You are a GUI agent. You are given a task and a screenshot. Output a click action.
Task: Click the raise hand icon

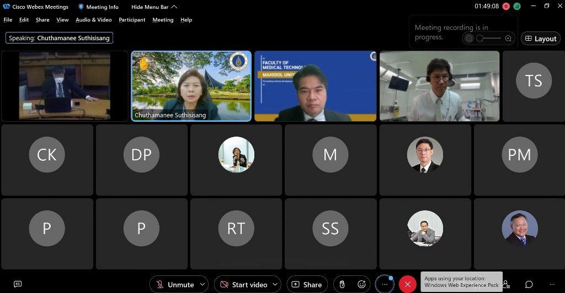[342, 284]
